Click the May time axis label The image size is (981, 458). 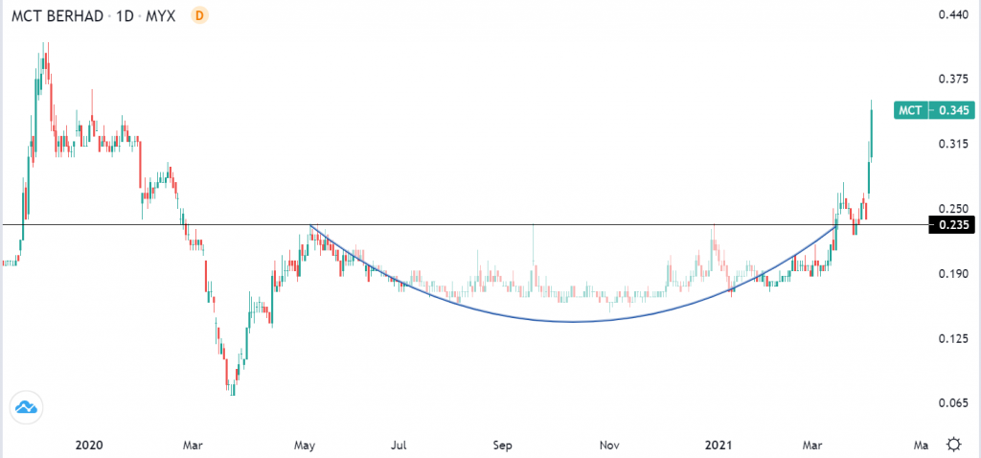(304, 446)
